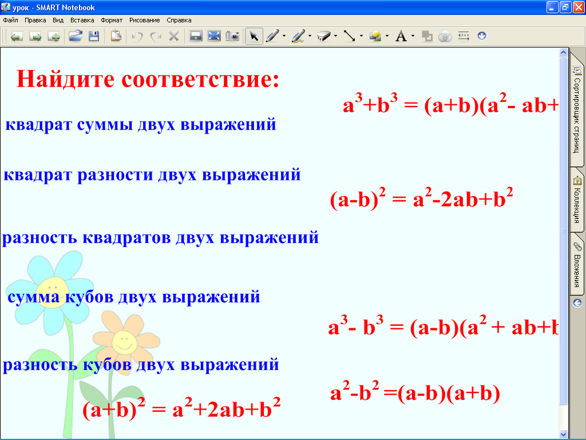Select formula starting a³+b³
586x440 pixels.
451,104
